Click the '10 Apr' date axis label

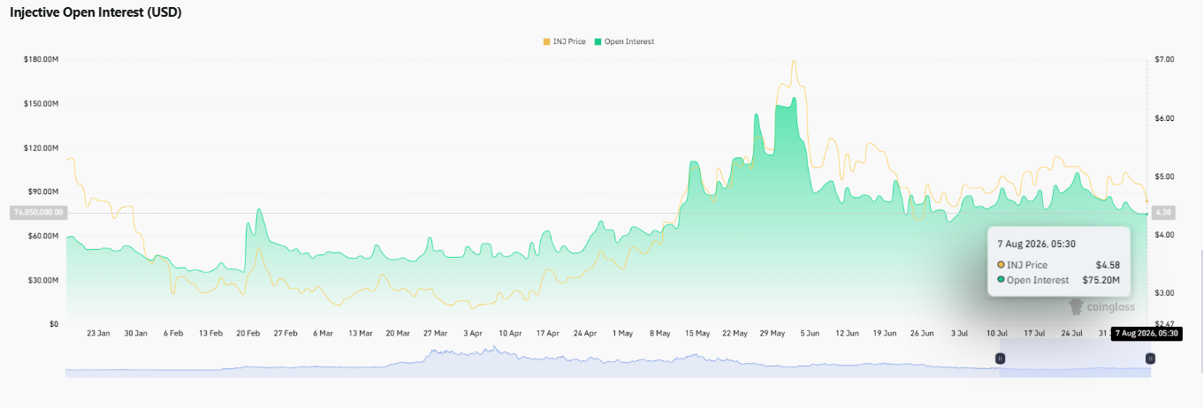click(510, 334)
